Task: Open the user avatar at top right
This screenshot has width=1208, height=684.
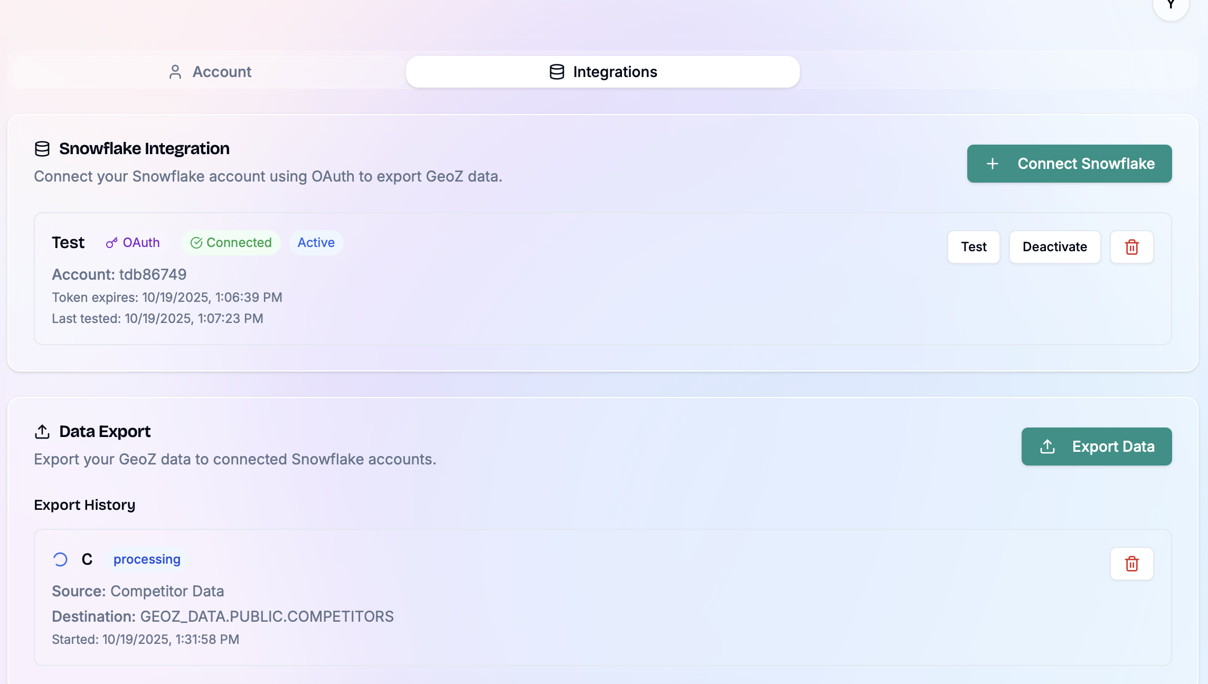Action: click(x=1171, y=5)
